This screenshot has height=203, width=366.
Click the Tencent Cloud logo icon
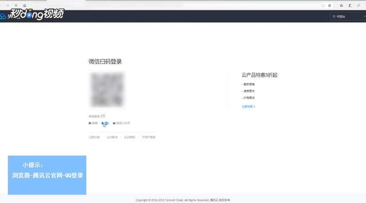point(3,16)
